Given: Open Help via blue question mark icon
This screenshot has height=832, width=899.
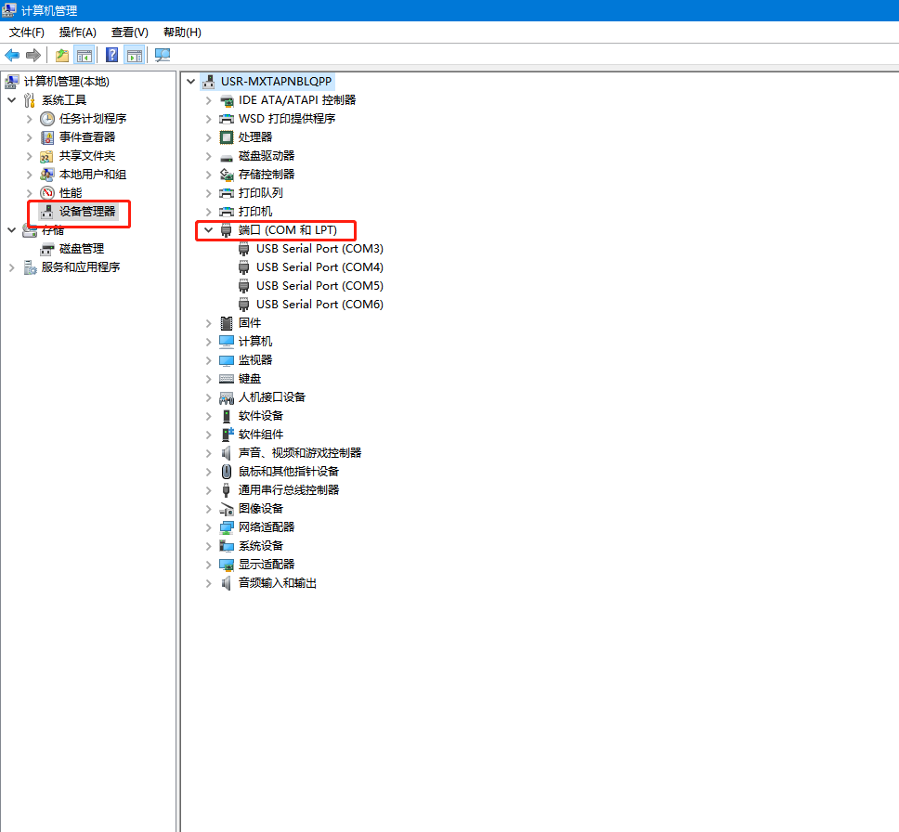Looking at the screenshot, I should click(111, 55).
